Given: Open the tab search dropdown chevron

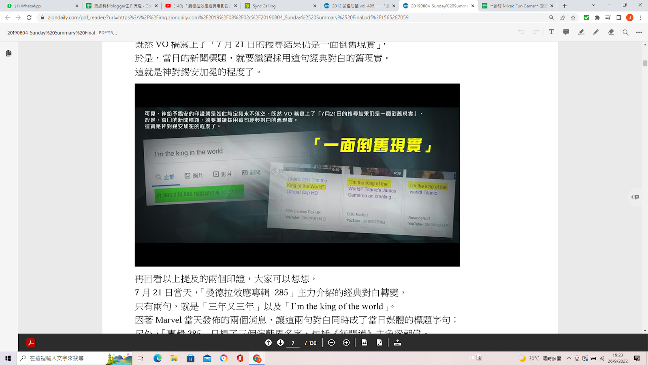Looking at the screenshot, I should click(593, 5).
